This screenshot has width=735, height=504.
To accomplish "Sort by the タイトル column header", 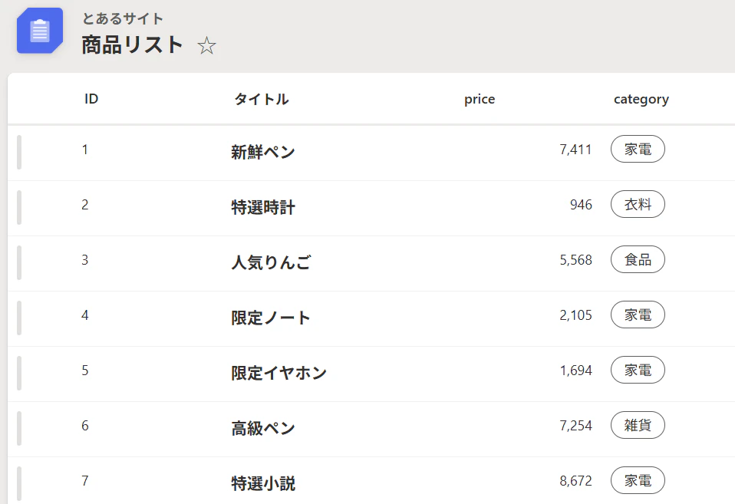I will click(261, 99).
